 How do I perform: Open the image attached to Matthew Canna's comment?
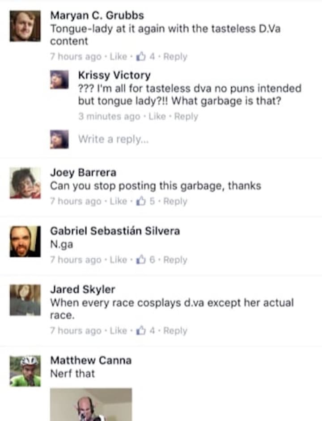(91, 404)
